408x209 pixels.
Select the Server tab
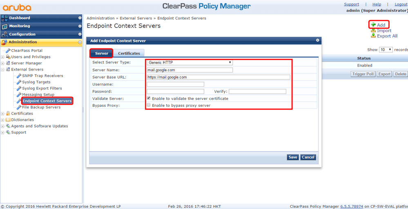coord(102,53)
